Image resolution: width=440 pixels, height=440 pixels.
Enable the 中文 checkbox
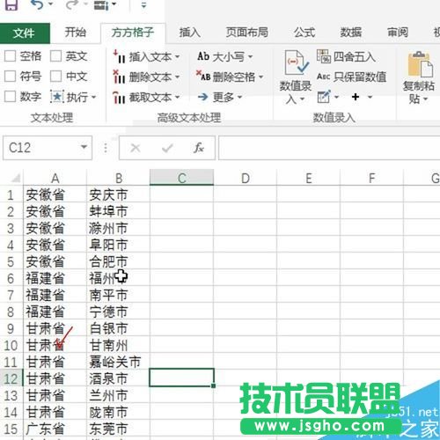pos(55,77)
